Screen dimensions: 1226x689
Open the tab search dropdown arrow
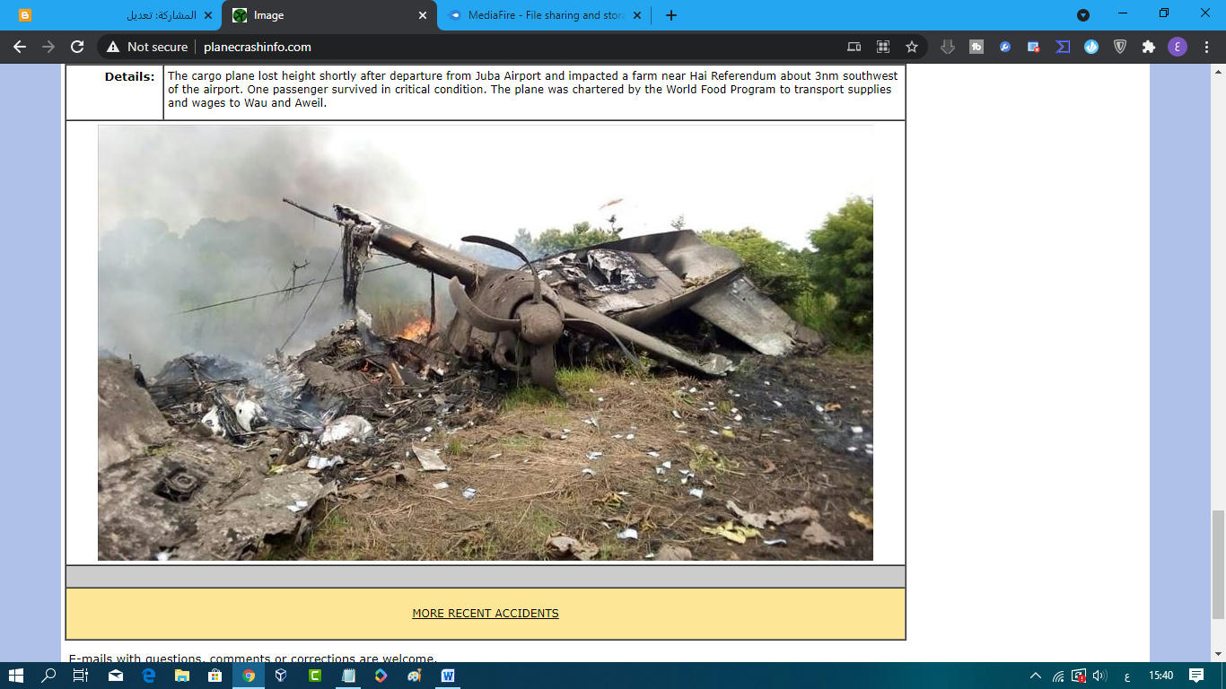click(1083, 15)
